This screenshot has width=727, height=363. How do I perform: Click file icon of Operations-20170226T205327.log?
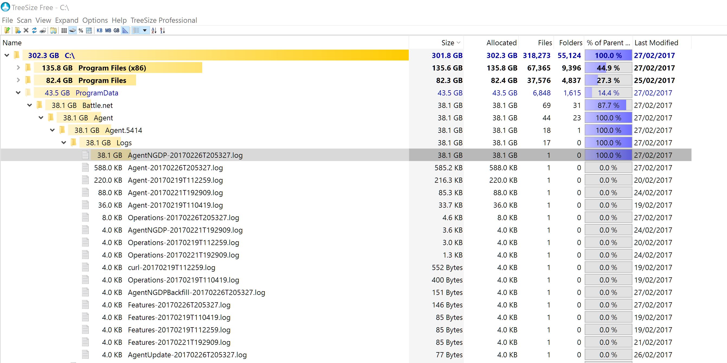click(x=85, y=217)
